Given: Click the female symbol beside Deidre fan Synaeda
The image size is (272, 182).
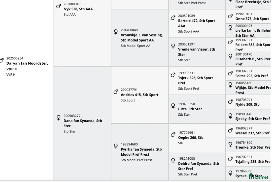Looking at the screenshot, I should pyautogui.click(x=173, y=160).
